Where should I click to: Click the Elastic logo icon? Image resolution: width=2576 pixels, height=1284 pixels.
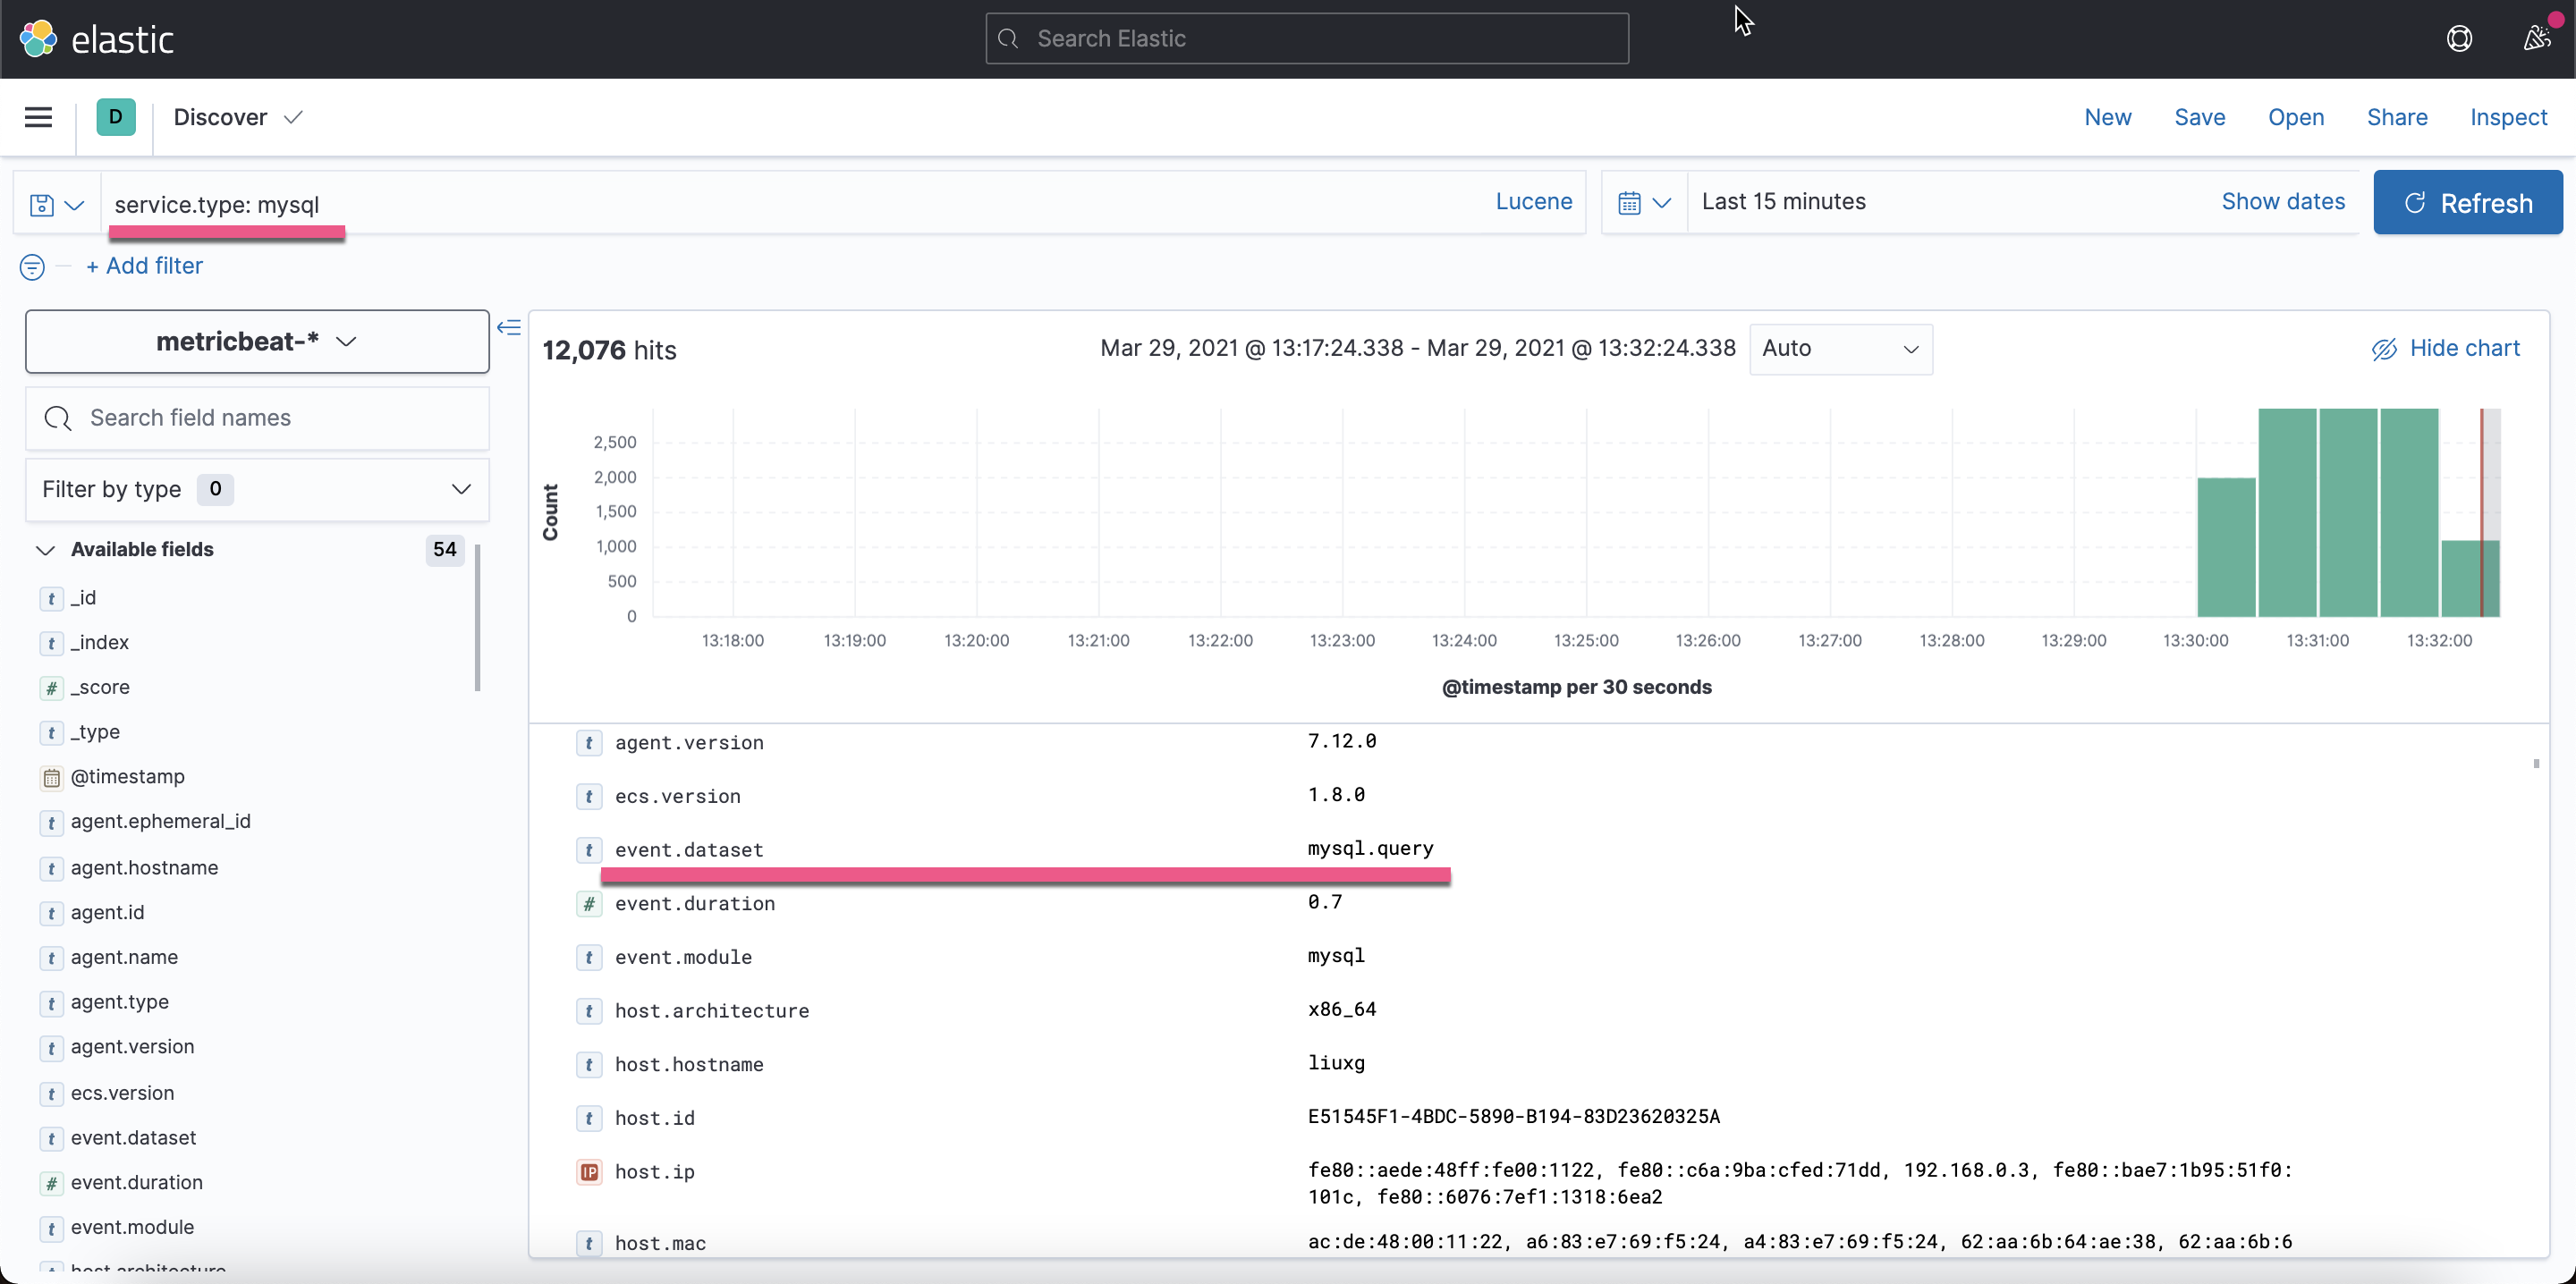pos(38,39)
